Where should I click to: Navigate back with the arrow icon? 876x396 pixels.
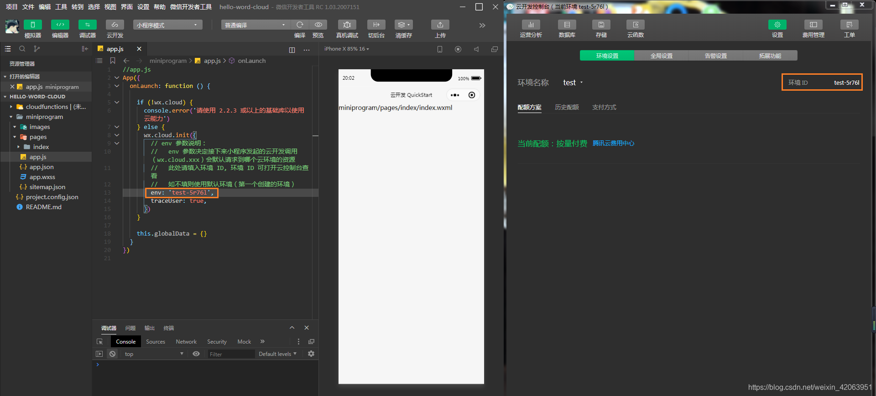click(x=126, y=61)
